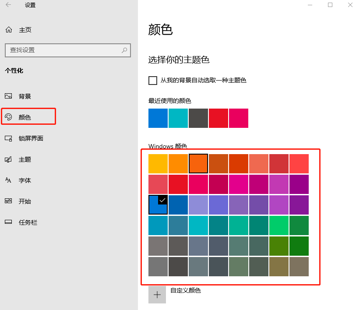
Task: Pick the teal swatch from recently used colors
Action: pyautogui.click(x=178, y=118)
